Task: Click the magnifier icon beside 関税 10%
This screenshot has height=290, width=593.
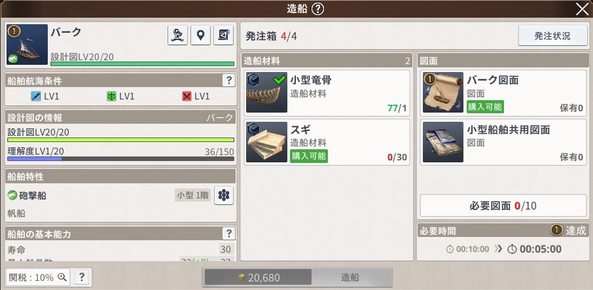Action: [62, 277]
